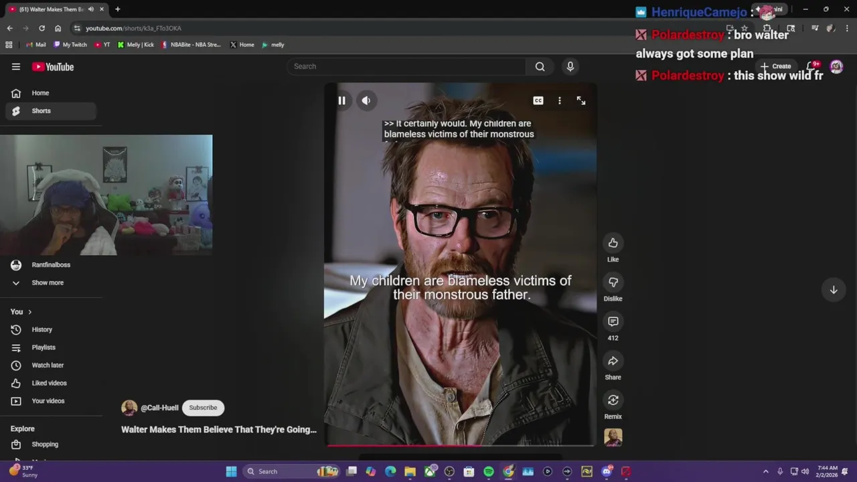Open the YouTube hamburger guide menu
This screenshot has width=857, height=482.
click(x=16, y=67)
